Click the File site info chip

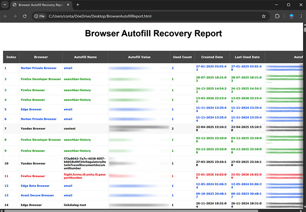(x=39, y=16)
